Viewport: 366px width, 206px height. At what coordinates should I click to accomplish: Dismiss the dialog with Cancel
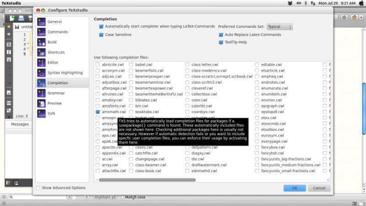319,188
